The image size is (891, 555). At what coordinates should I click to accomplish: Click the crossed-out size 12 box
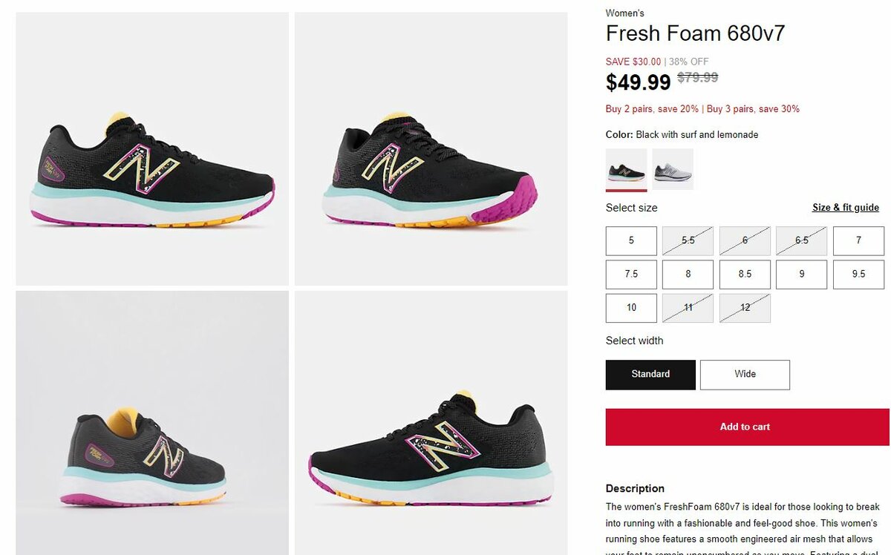745,308
